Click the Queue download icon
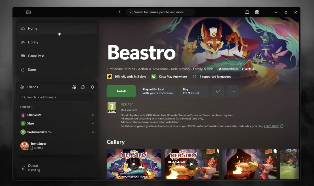 [23, 168]
